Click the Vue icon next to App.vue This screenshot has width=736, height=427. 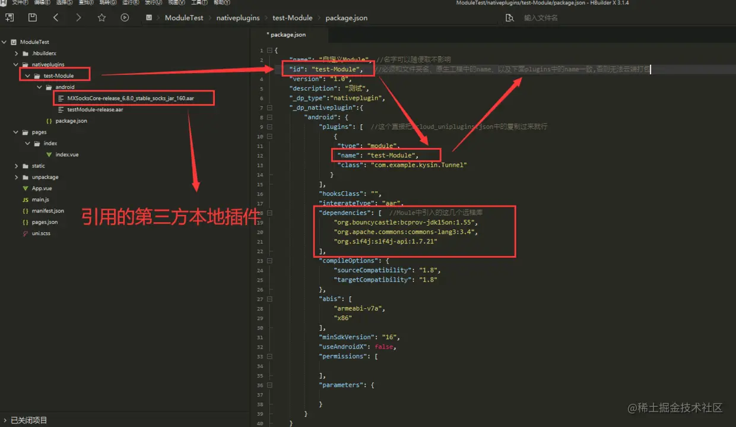coord(25,188)
